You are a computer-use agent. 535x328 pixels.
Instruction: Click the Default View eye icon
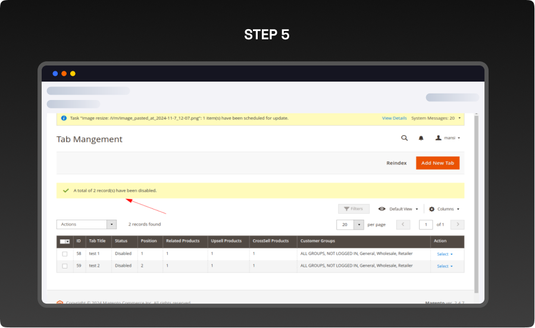[382, 209]
